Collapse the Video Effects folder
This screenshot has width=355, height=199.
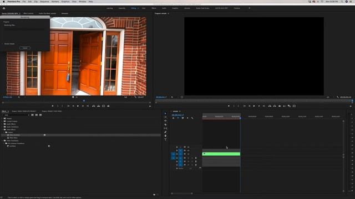pos(2,129)
